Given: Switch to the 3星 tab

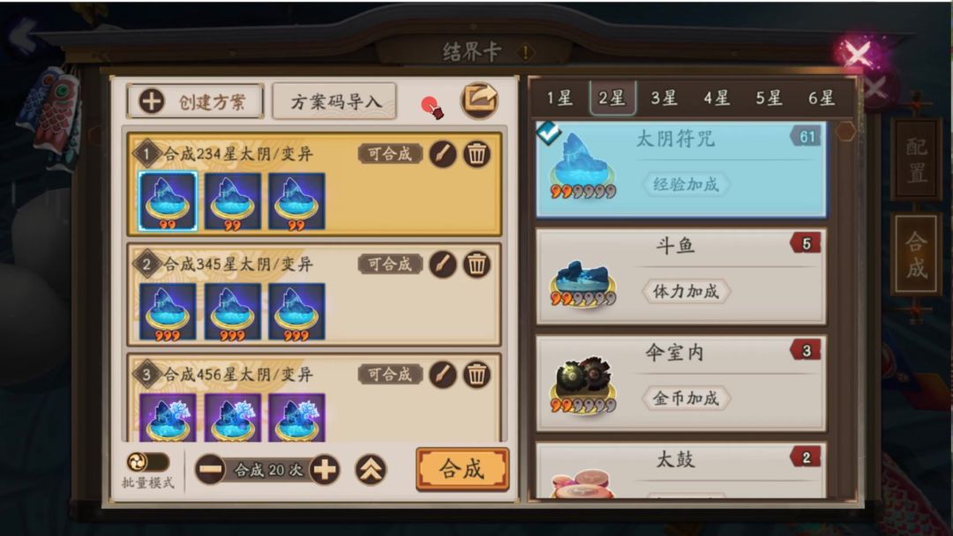Looking at the screenshot, I should point(664,98).
